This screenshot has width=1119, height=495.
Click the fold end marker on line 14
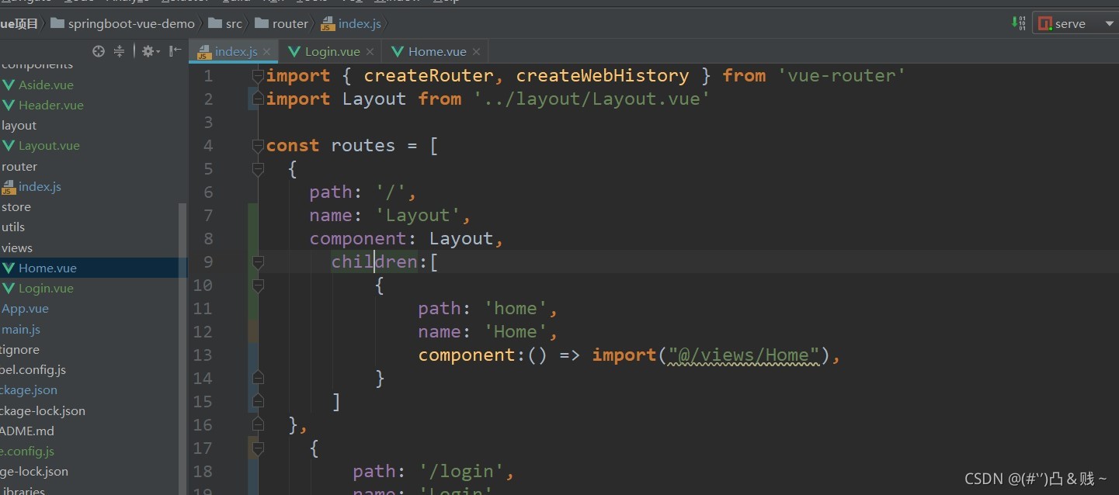pos(258,378)
